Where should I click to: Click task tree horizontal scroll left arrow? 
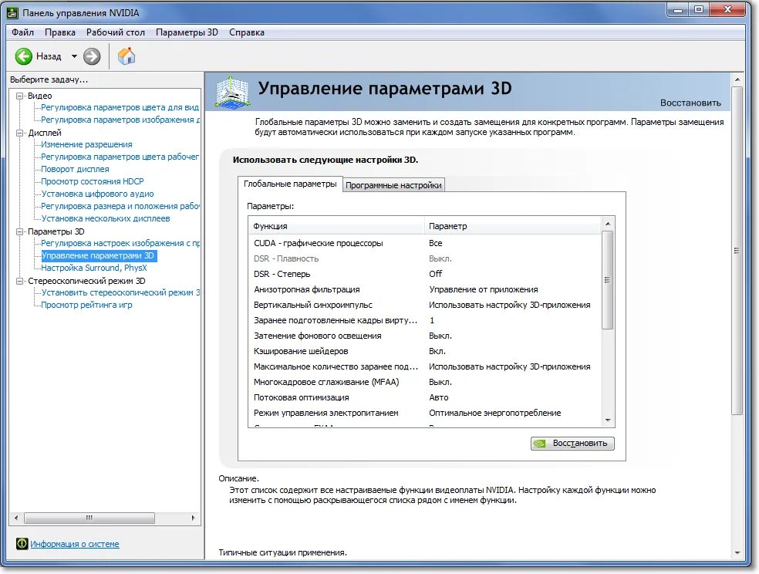[x=16, y=518]
